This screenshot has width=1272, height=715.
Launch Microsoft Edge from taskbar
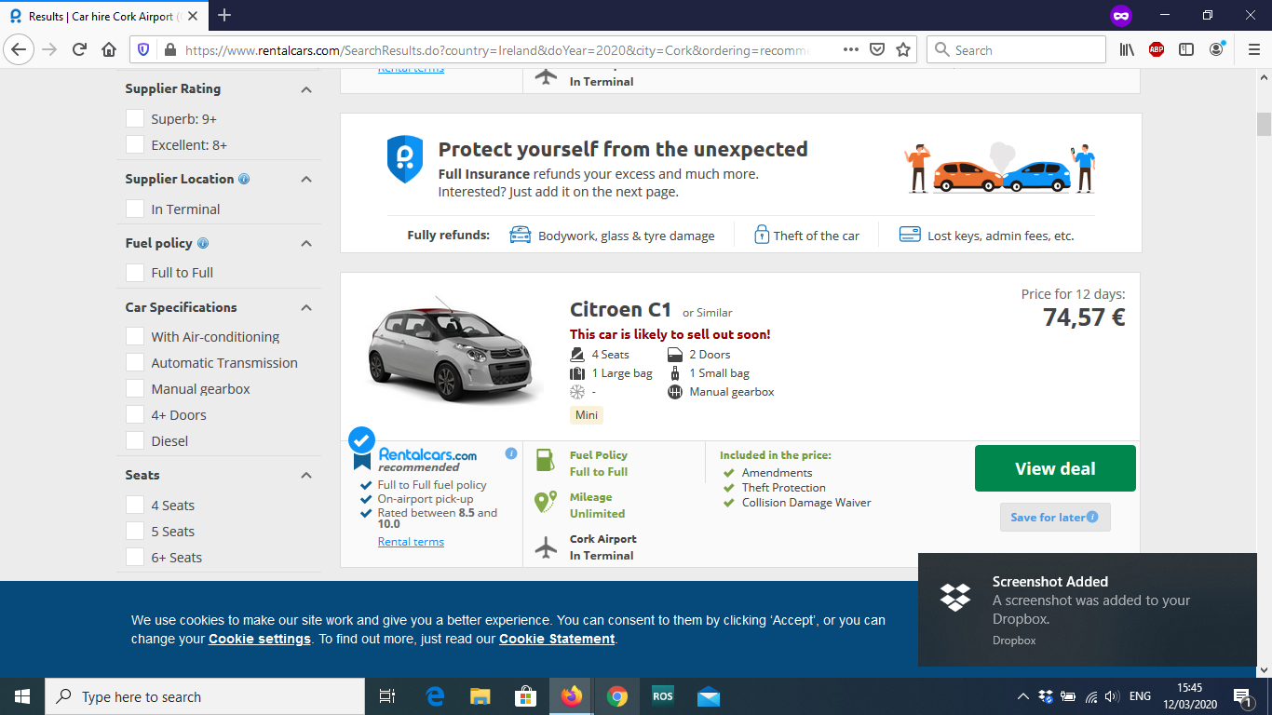(x=435, y=696)
